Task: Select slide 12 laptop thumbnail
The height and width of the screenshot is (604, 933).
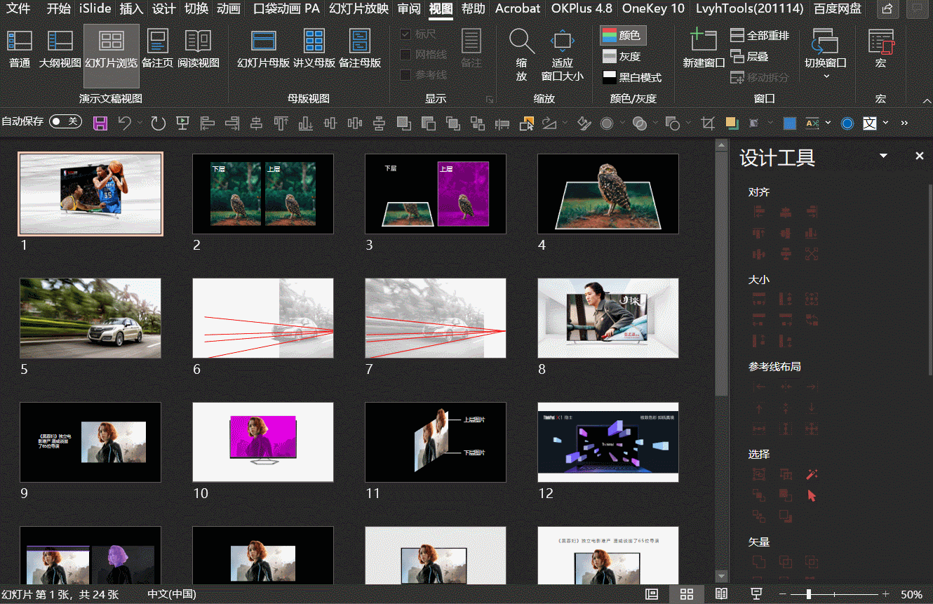Action: tap(608, 442)
